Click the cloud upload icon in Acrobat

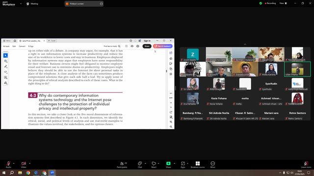[x=132, y=46]
